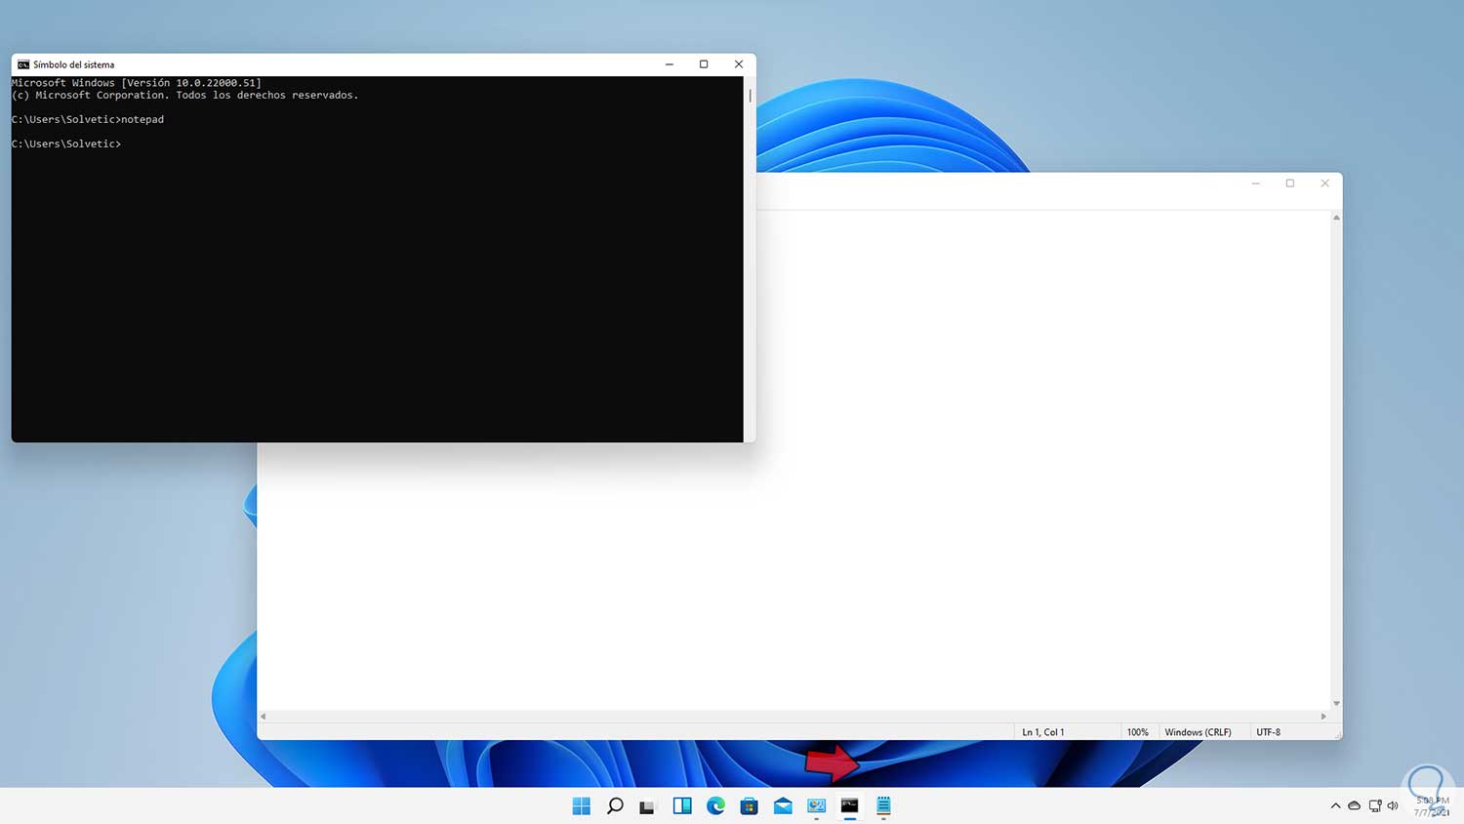Minimize the Símbolo del sistema window
1464x824 pixels.
(670, 64)
